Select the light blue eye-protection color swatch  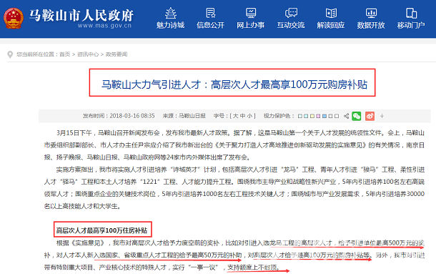pos(306,116)
